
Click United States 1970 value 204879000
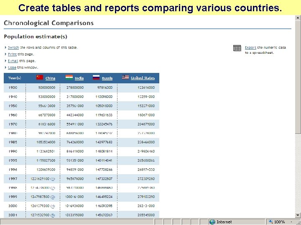[x=146, y=124]
